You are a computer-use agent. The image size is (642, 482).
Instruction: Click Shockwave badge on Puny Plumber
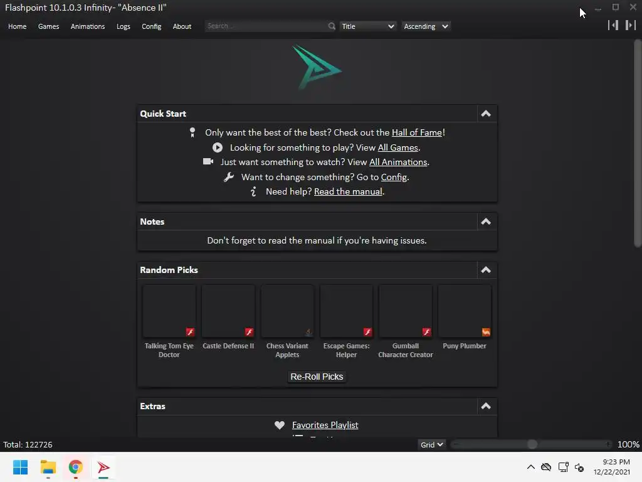(x=486, y=332)
